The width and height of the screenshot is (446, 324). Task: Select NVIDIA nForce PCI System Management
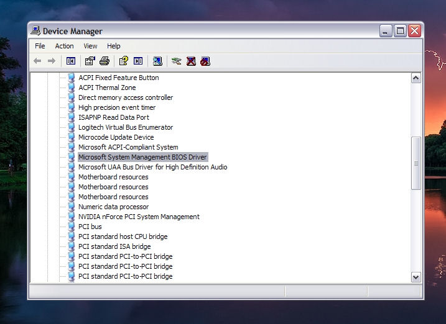click(139, 217)
